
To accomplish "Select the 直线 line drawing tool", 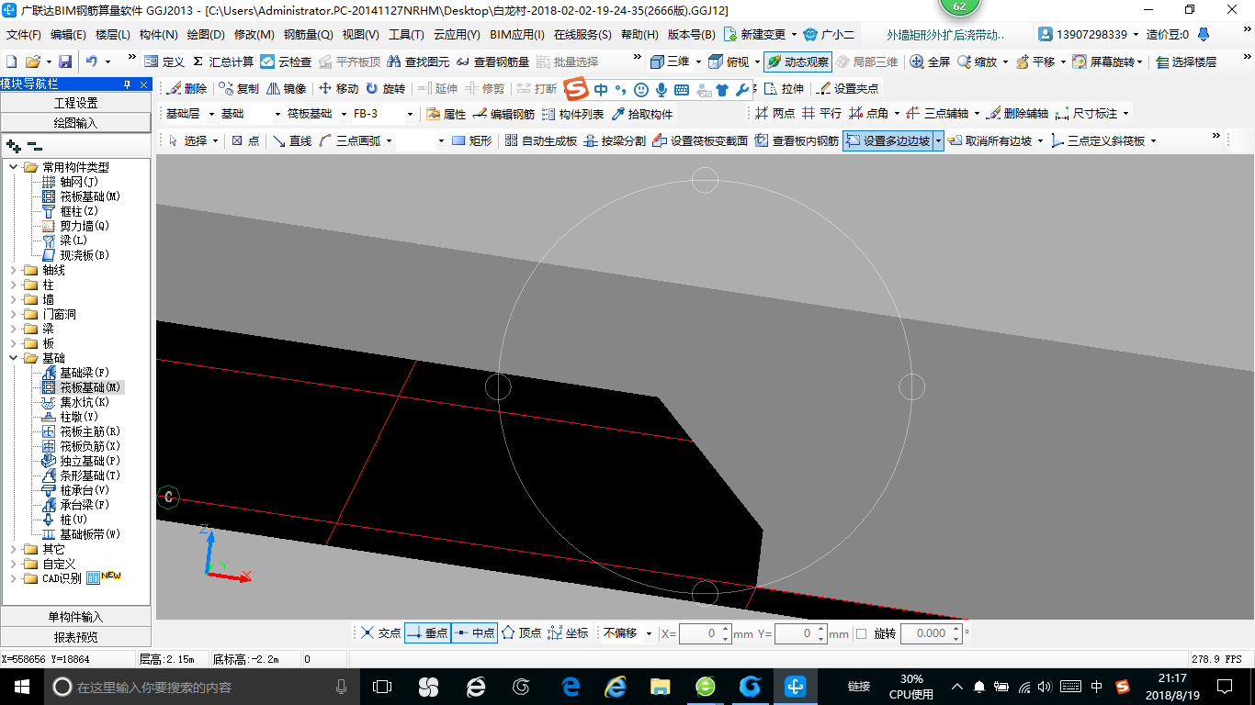I will click(292, 140).
